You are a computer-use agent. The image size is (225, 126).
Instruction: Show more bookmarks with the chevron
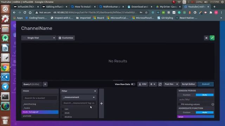221,18
